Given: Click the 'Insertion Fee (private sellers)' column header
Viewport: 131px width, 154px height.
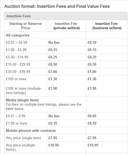Looking at the screenshot, I should coord(66,26).
